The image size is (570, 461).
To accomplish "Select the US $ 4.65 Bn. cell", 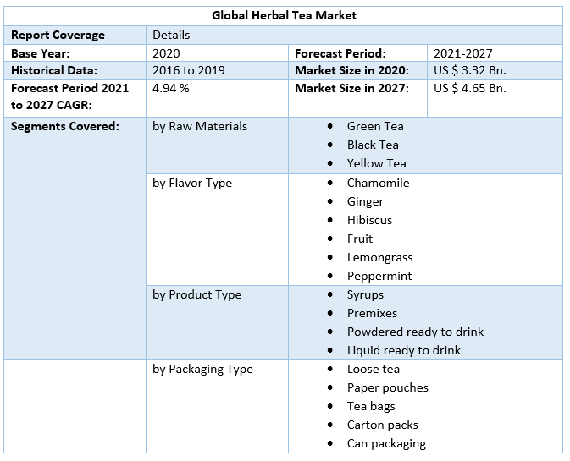I will (470, 88).
